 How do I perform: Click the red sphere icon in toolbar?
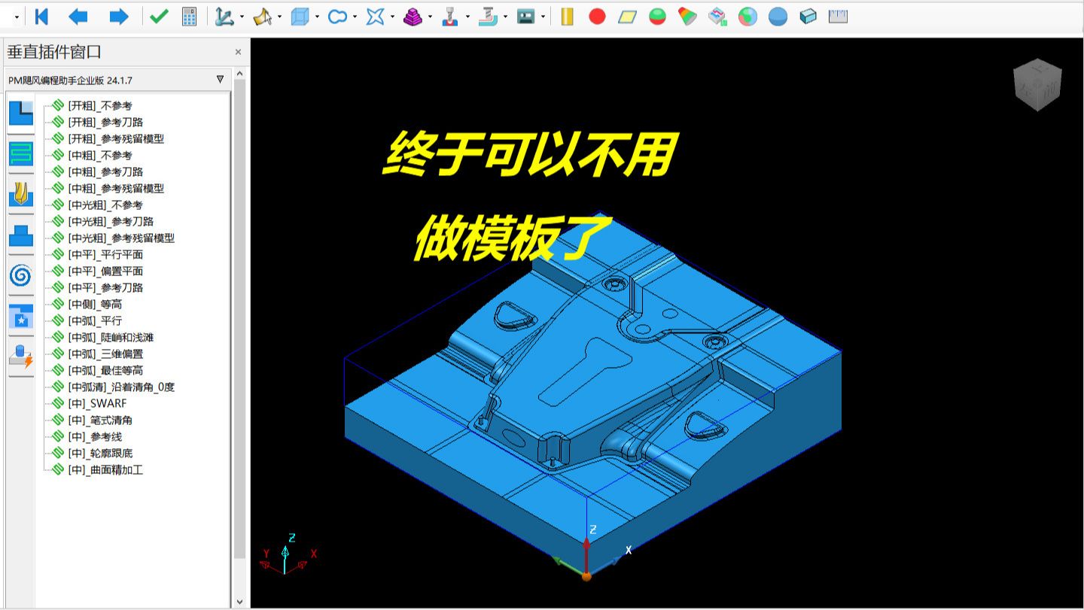[x=597, y=17]
